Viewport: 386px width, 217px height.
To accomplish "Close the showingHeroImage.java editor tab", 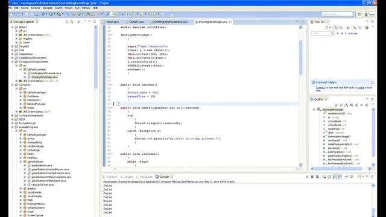I will pyautogui.click(x=230, y=22).
